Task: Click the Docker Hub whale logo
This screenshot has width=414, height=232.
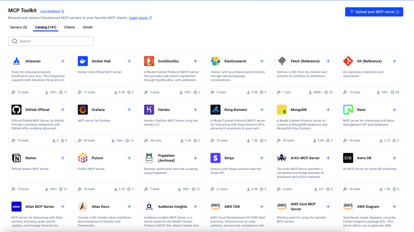Action: click(x=83, y=61)
